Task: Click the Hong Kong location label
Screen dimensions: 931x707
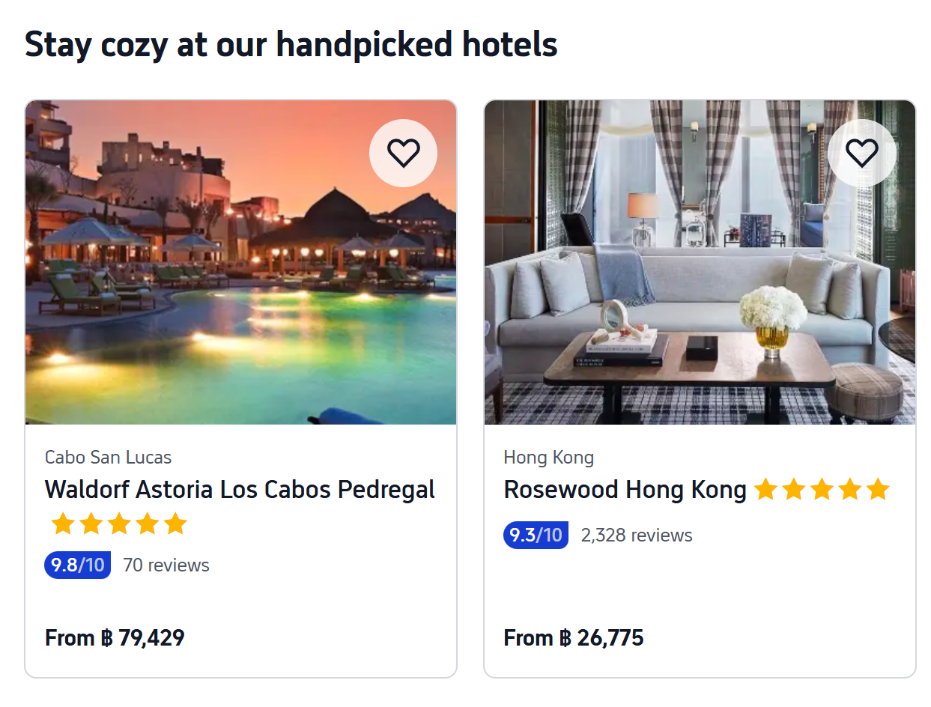Action: [548, 458]
